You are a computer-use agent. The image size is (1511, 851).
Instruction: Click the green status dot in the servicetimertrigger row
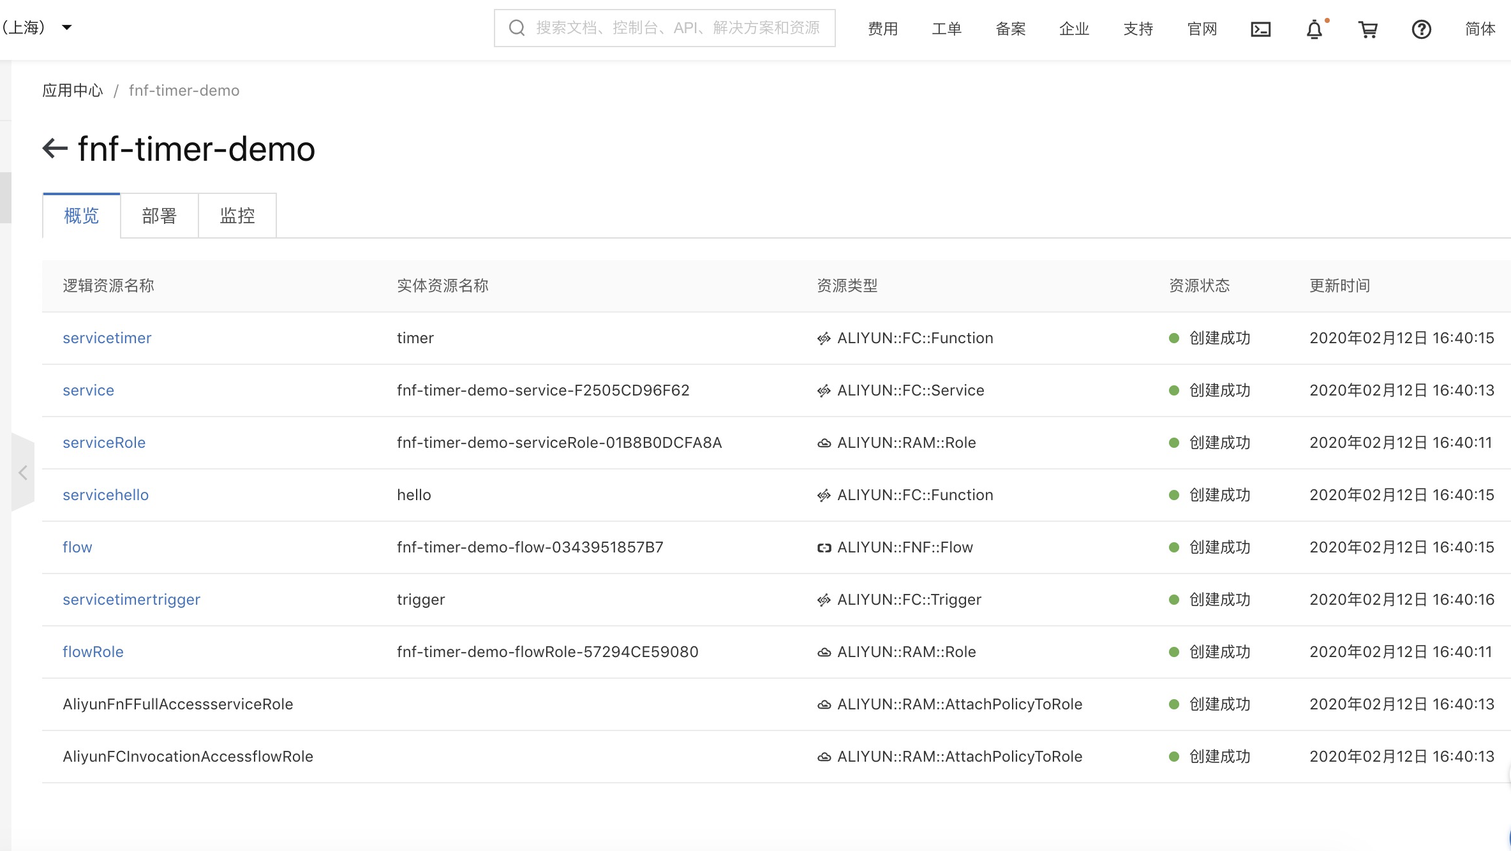[1173, 600]
